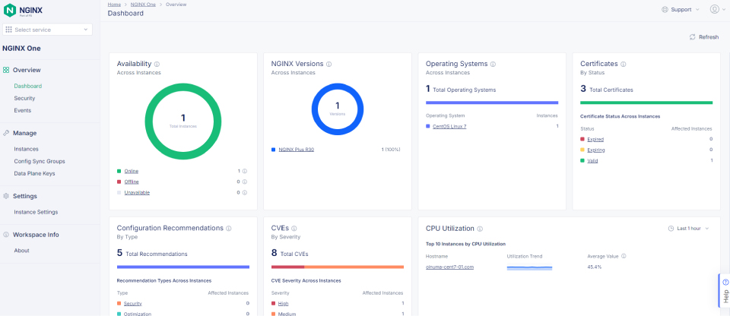Click the Help side tab
The width and height of the screenshot is (730, 316).
click(725, 291)
